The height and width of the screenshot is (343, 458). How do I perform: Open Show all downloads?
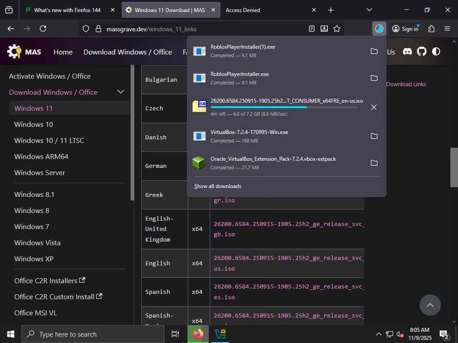(218, 186)
